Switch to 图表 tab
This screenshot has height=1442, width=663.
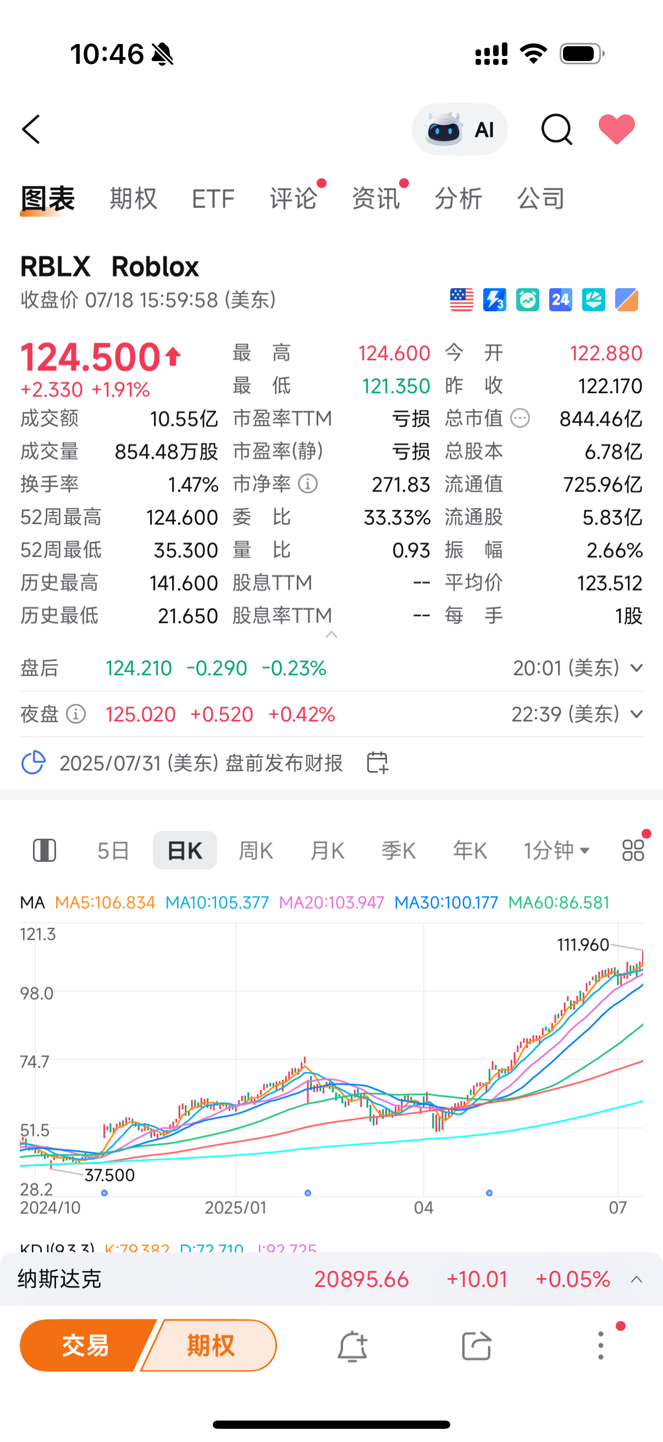(48, 199)
